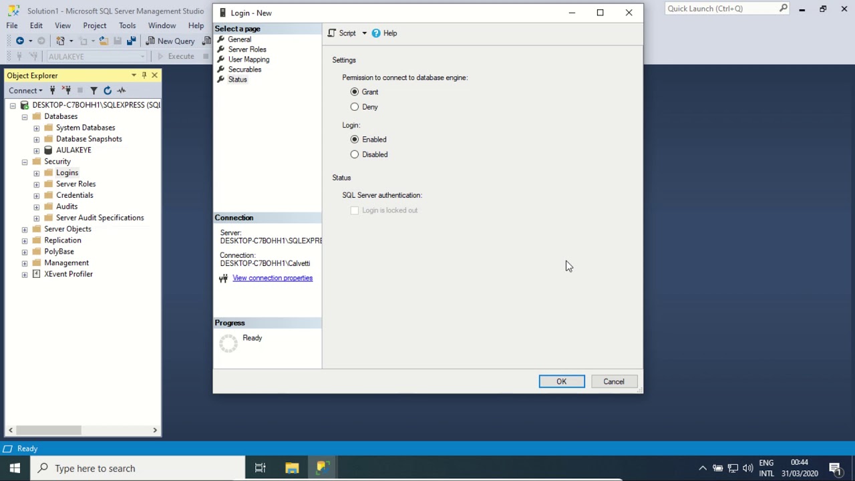Open the Tools menu
The height and width of the screenshot is (481, 855).
click(127, 25)
